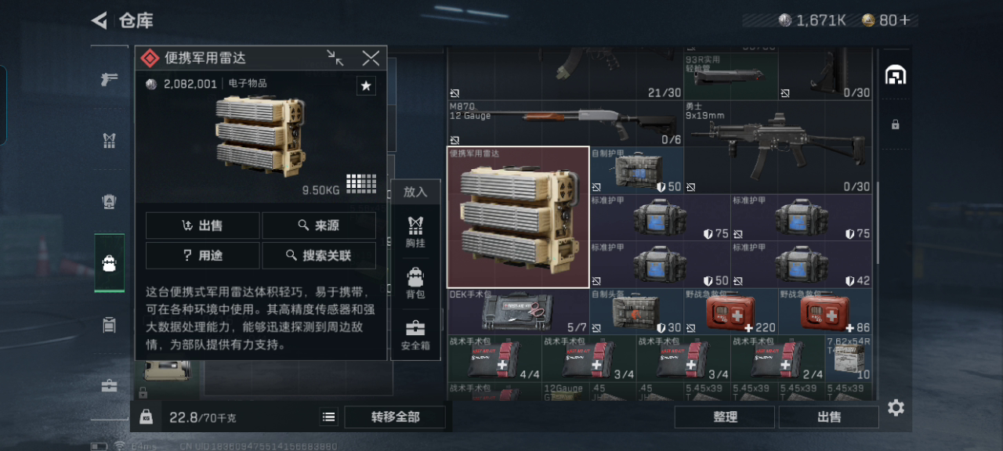The height and width of the screenshot is (451, 1003).
Task: Open the 用途 usage info
Action: 203,255
